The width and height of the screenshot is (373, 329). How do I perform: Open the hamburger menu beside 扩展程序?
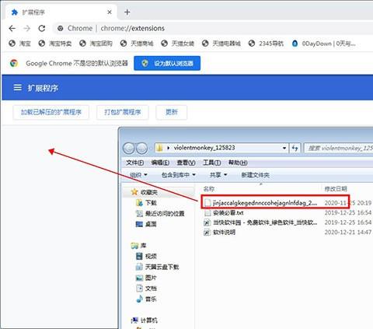point(18,88)
